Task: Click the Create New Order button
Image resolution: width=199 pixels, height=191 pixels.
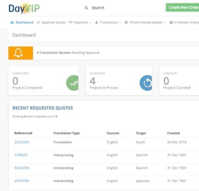Action: pos(182,7)
